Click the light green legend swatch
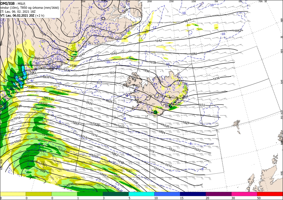This screenshot has height=200, width=283. (64, 194)
